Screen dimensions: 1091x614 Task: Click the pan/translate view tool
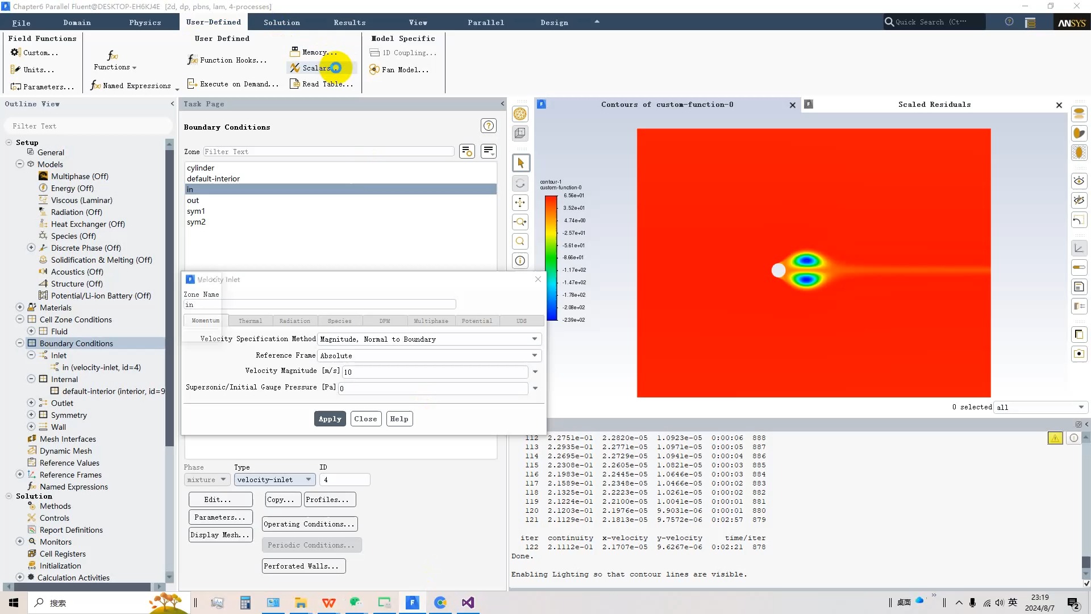click(x=520, y=203)
